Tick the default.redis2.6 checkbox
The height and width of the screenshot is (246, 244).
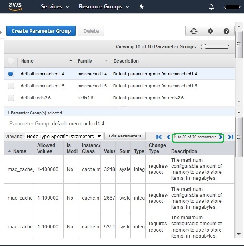[11, 98]
